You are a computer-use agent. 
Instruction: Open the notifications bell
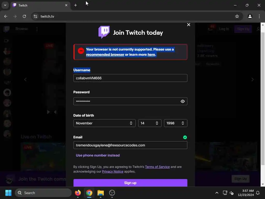pyautogui.click(x=258, y=193)
